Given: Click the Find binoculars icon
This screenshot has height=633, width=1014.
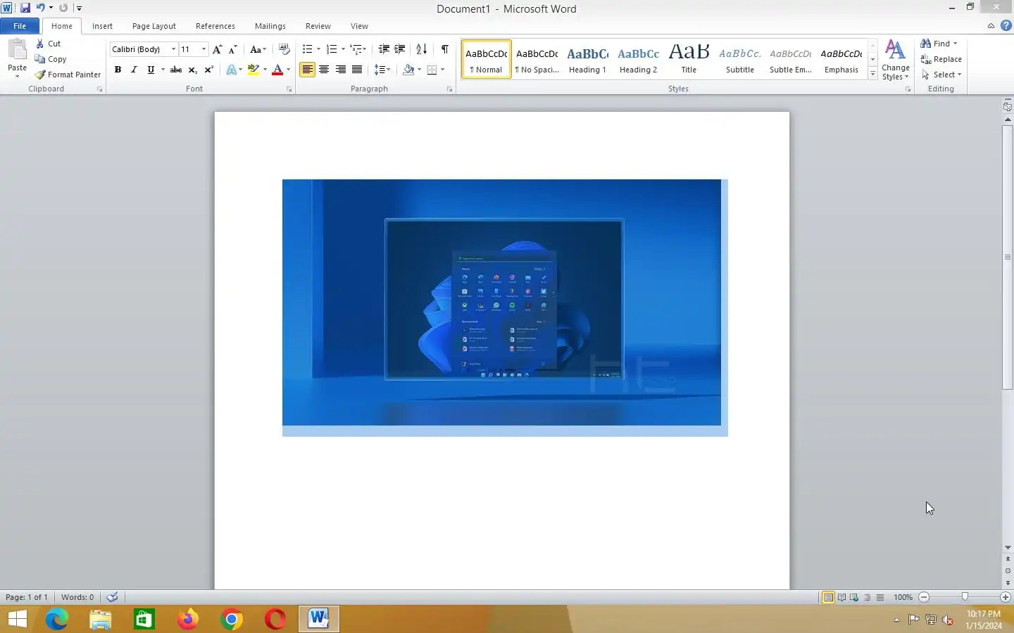Looking at the screenshot, I should [926, 44].
